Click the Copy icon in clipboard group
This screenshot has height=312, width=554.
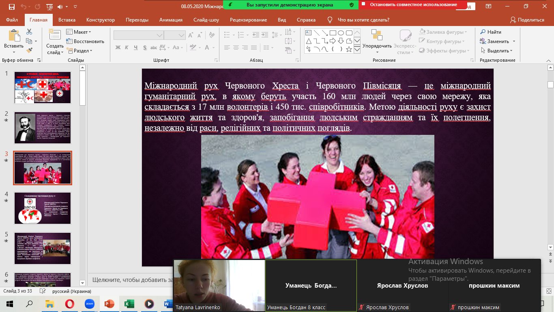pos(29,41)
